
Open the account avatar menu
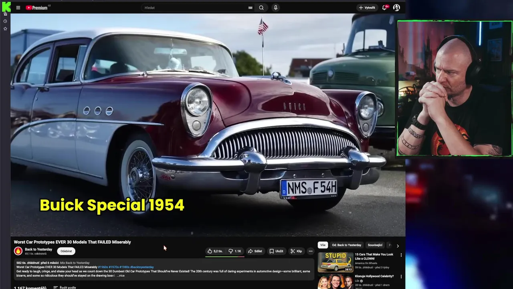tap(396, 8)
